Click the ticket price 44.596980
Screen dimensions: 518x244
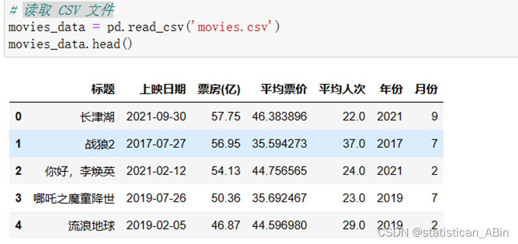(x=279, y=225)
